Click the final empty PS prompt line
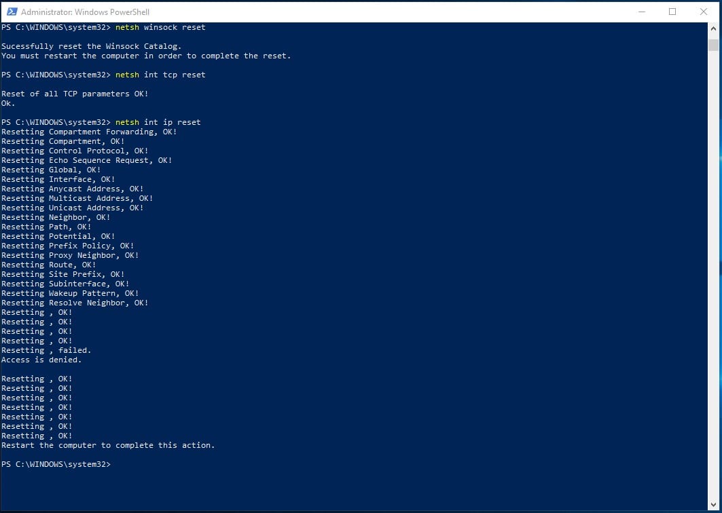This screenshot has height=513, width=722. point(56,465)
